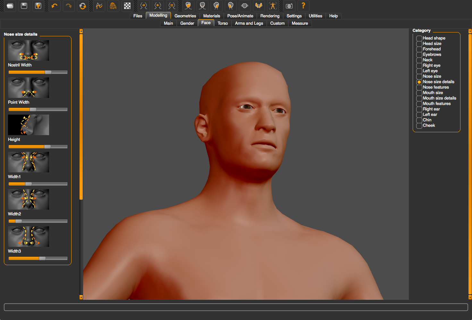The width and height of the screenshot is (472, 320).
Task: Choose the Mouth size radio option
Action: pyautogui.click(x=419, y=93)
